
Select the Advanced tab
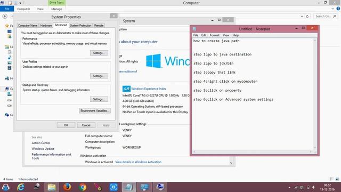coord(61,25)
